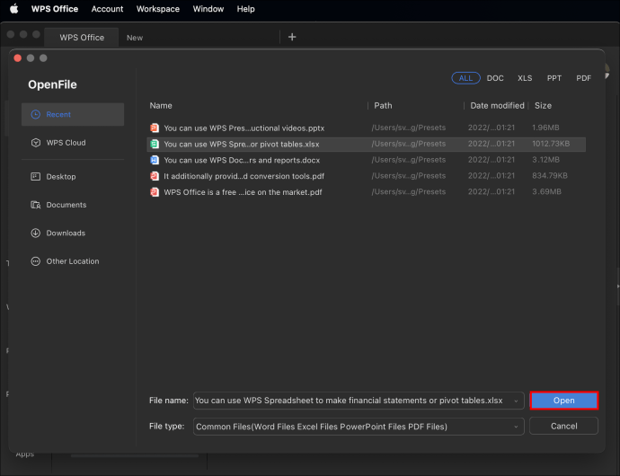Click the pptx presentation file icon
This screenshot has width=620, height=476.
155,128
